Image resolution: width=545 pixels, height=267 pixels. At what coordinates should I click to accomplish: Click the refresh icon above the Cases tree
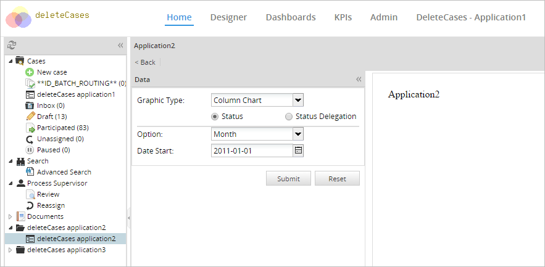(12, 45)
